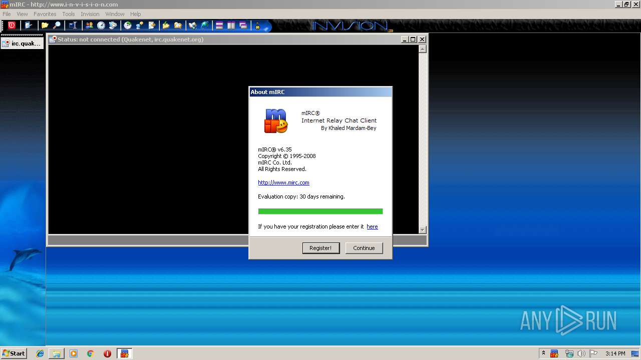Open Opera browser from taskbar
The image size is (641, 360).
[x=107, y=353]
